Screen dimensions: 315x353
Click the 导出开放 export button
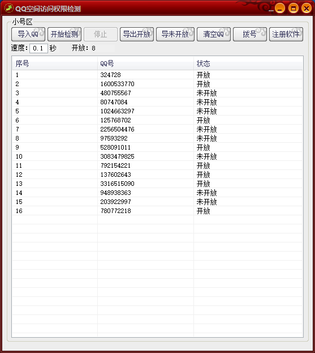point(137,34)
